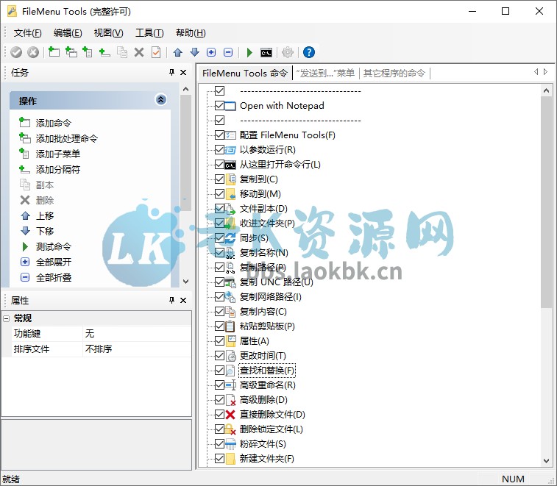Close the 任务 panel
The height and width of the screenshot is (486, 557).
[x=183, y=72]
